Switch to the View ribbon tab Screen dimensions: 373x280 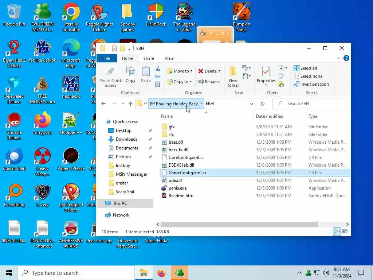(x=169, y=58)
